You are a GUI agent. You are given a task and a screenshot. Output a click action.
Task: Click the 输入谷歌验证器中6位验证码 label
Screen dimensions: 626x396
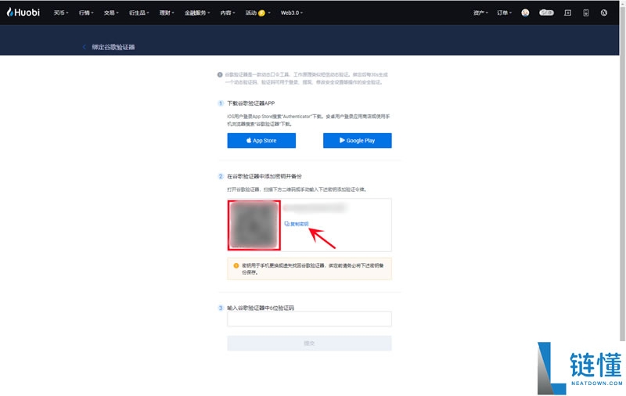click(261, 308)
